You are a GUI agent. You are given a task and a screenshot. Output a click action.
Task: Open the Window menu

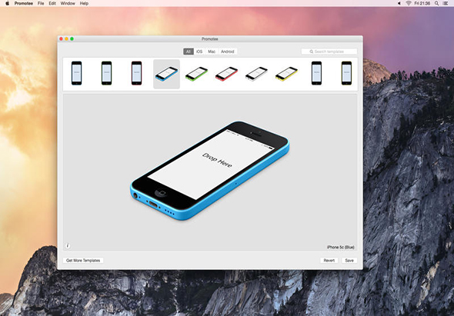click(x=68, y=4)
